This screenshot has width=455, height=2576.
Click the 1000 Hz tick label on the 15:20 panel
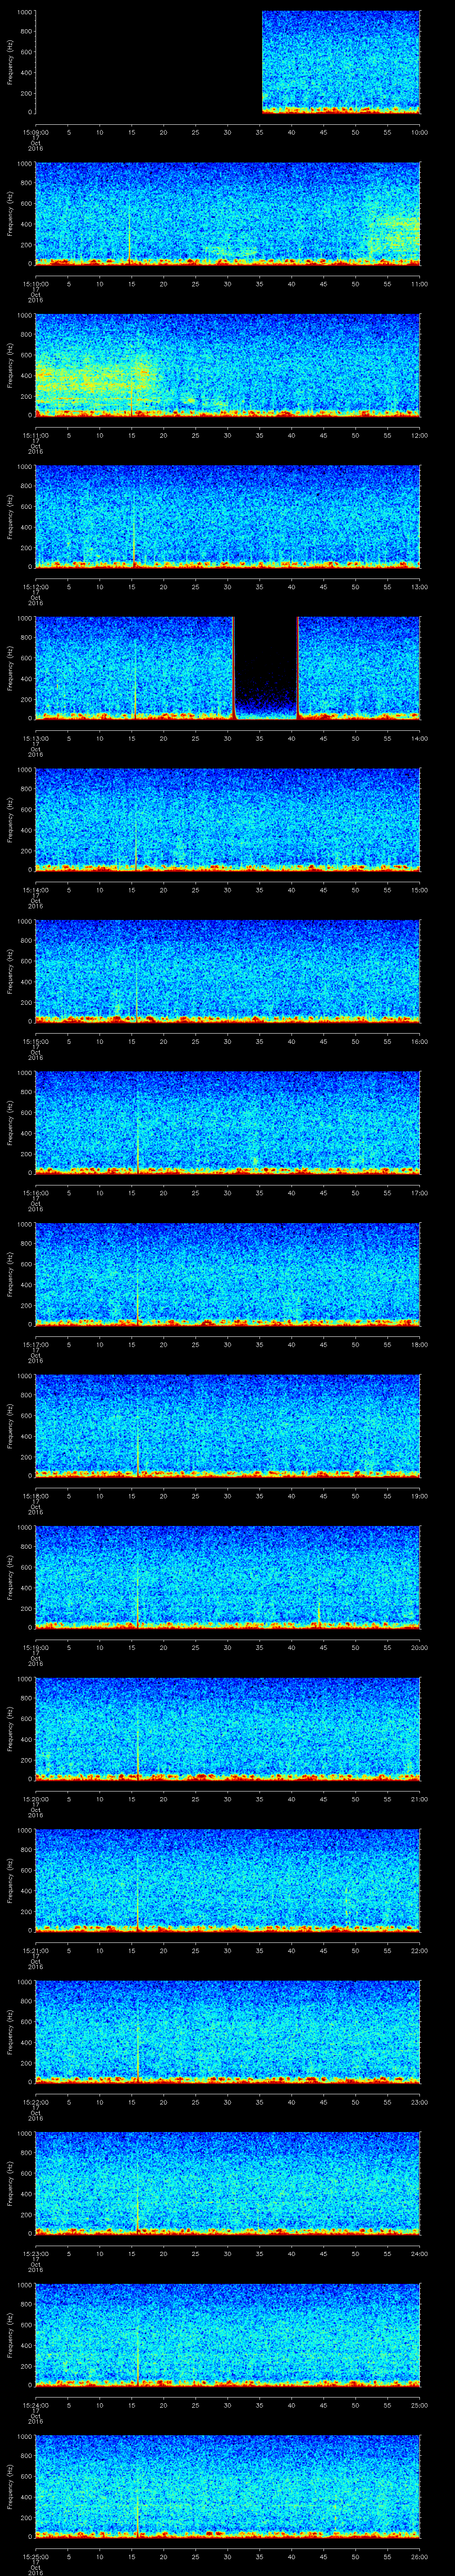click(x=24, y=1679)
